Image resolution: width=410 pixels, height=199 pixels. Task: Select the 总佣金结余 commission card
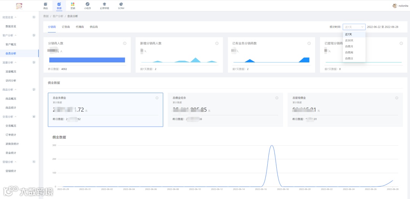tap(225, 110)
